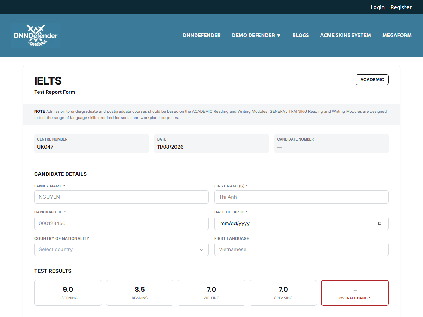Focus the First Name(s) field

301,197
